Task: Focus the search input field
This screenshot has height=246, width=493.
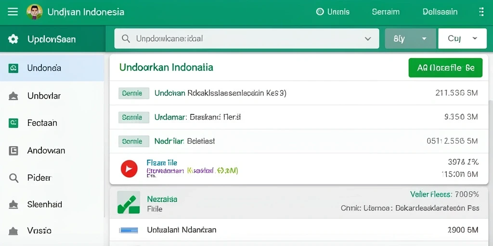Action: pos(246,38)
